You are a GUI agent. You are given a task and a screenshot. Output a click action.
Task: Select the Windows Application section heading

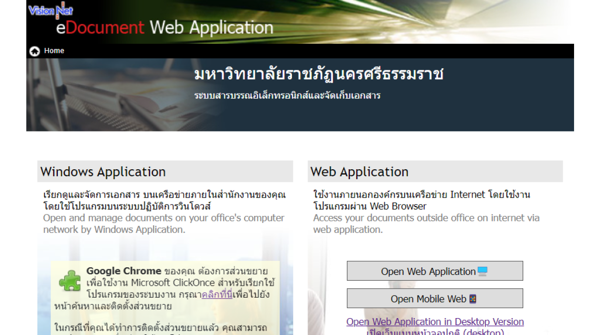coord(103,172)
